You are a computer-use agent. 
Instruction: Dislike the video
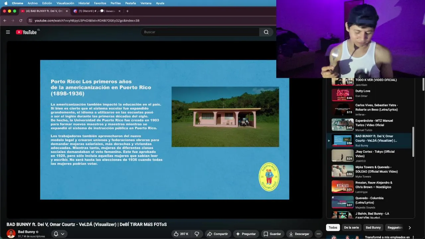coord(197,234)
